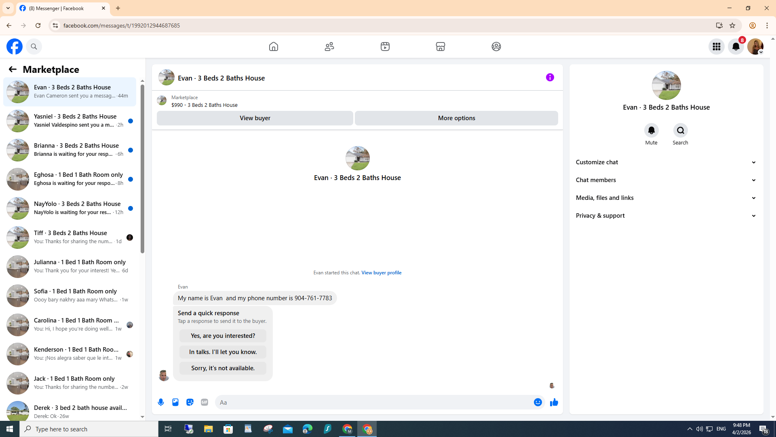
Task: Attach a photo file icon
Action: point(175,402)
